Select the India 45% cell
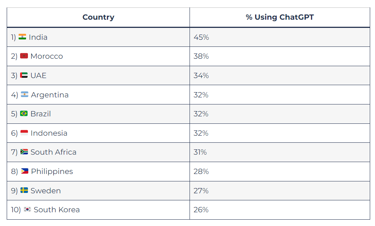This screenshot has width=375, height=226. [x=280, y=37]
